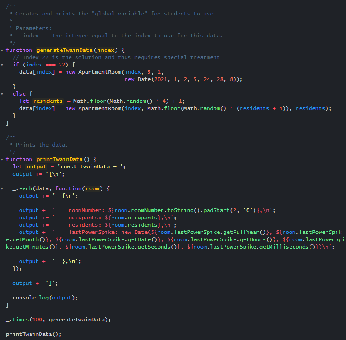Collapse the _.each callback block
Image resolution: width=346 pixels, height=340 pixels.
pos(2,188)
